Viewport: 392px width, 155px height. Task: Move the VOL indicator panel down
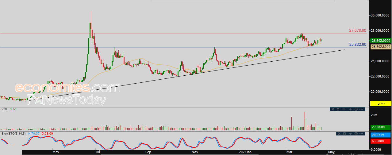(350, 109)
